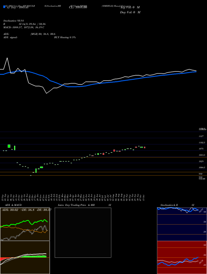
Task: Click the 1102.5 price axis label
Action: tap(202, 142)
